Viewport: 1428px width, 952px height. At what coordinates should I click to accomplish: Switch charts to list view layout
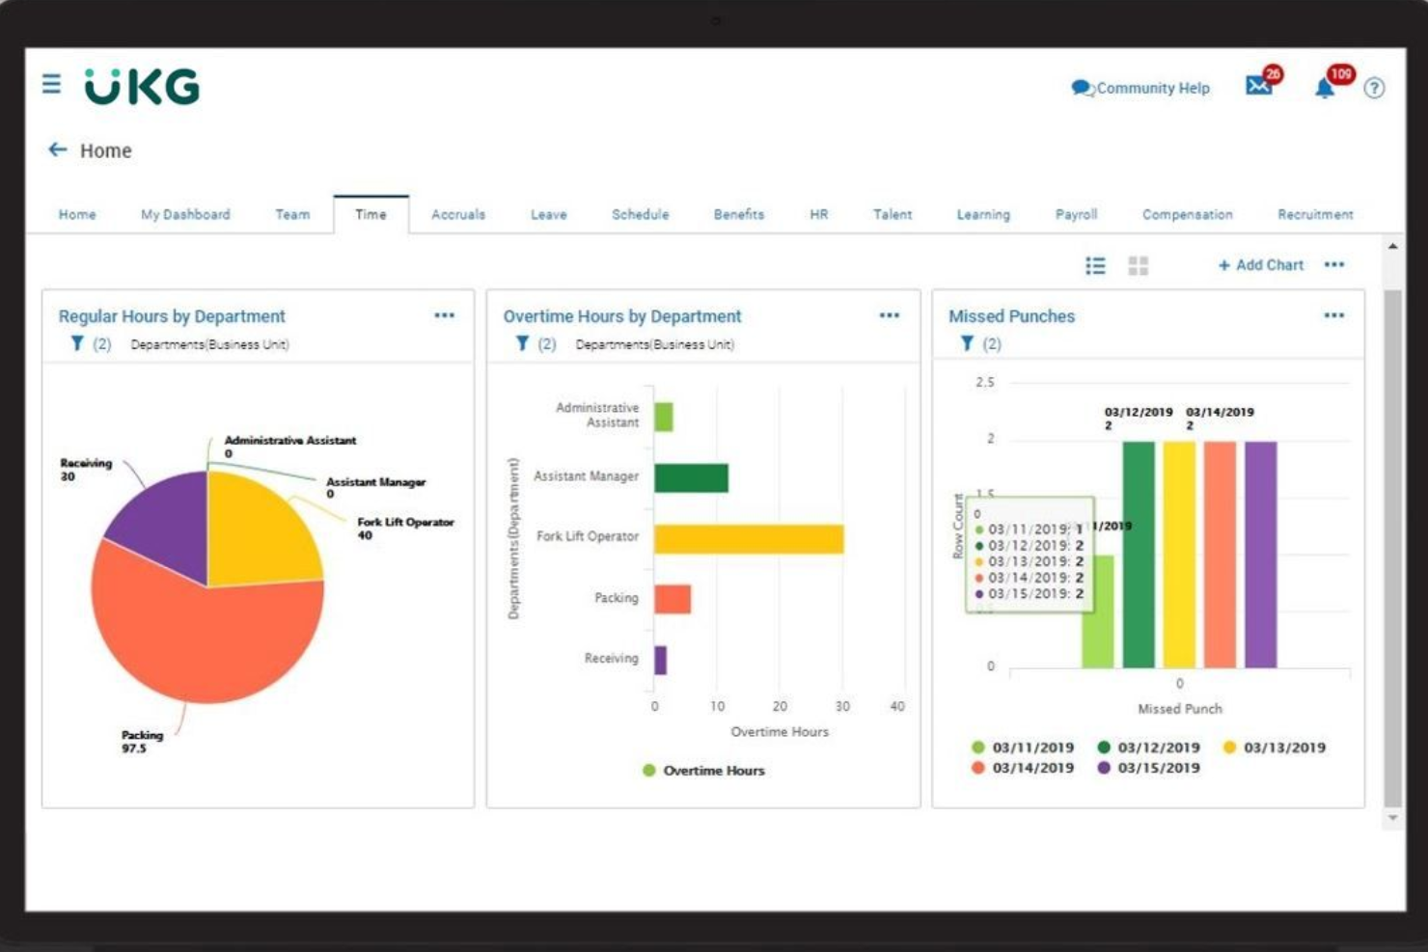[1096, 265]
